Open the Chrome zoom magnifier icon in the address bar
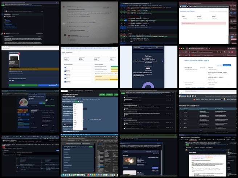The height and width of the screenshot is (178, 238). point(218,52)
